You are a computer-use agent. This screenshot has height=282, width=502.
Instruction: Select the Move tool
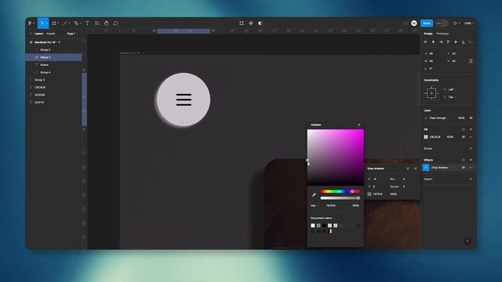click(x=42, y=23)
